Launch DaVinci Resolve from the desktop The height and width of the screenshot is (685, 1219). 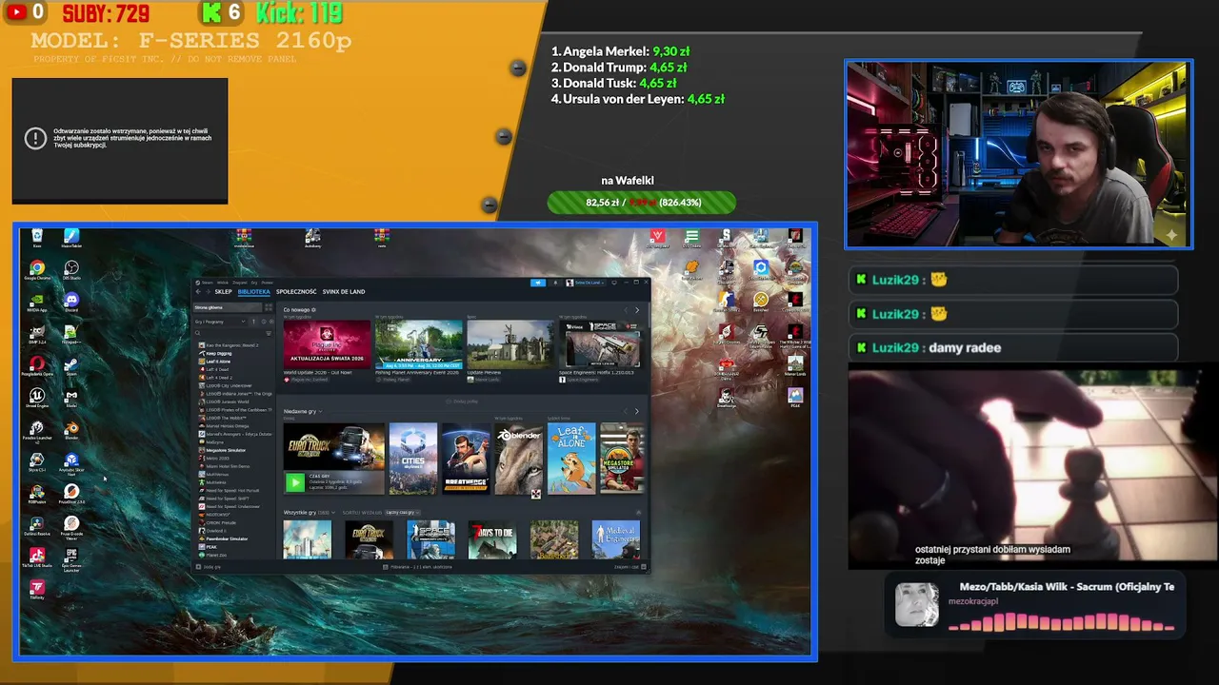pos(36,526)
